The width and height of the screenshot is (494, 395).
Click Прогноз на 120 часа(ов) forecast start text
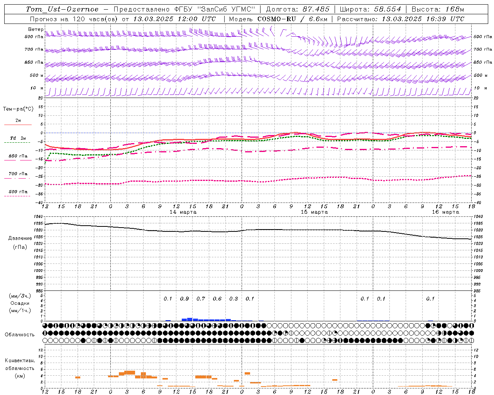tap(123, 19)
